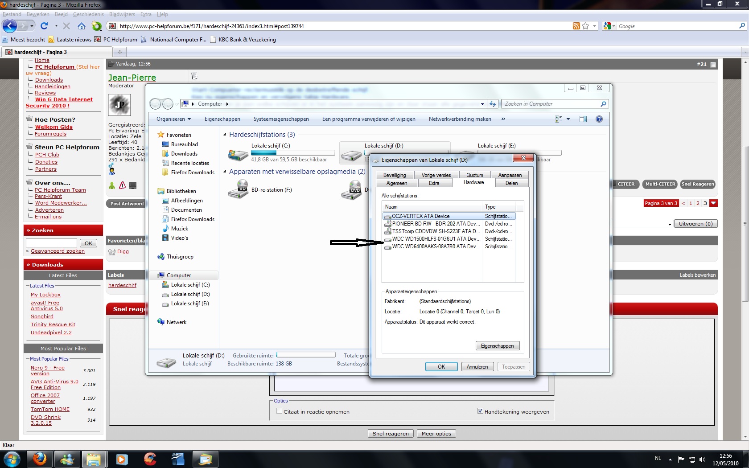Viewport: 749px width, 468px height.
Task: Click the reload page icon
Action: click(44, 26)
